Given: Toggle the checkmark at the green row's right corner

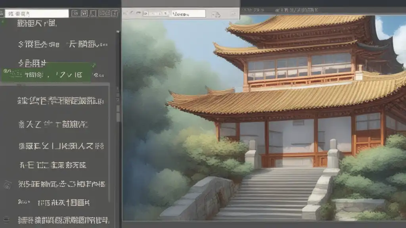Looking at the screenshot, I should (94, 65).
